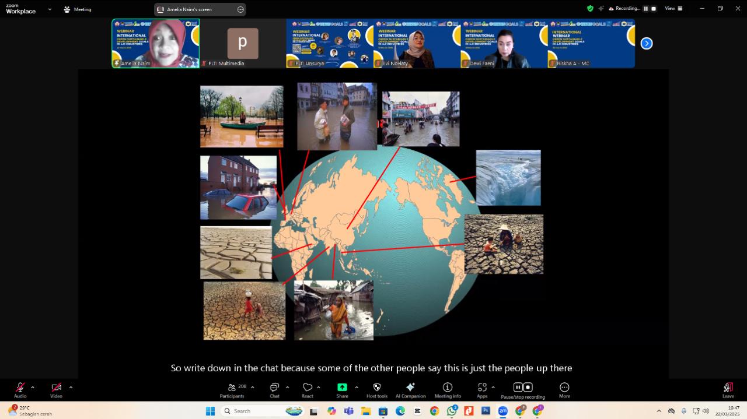
Task: Click the green Share screen button
Action: (342, 388)
